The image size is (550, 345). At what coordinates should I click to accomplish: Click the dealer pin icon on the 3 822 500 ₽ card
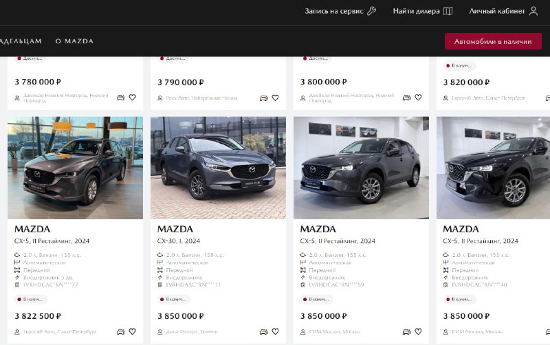[x=16, y=332]
